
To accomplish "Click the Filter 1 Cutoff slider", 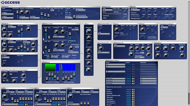I will [x=46, y=34].
